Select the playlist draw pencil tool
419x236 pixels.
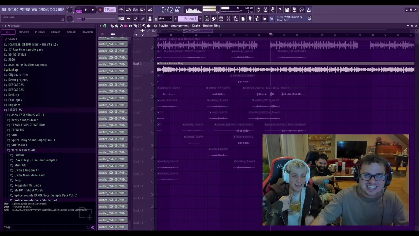pyautogui.click(x=112, y=26)
